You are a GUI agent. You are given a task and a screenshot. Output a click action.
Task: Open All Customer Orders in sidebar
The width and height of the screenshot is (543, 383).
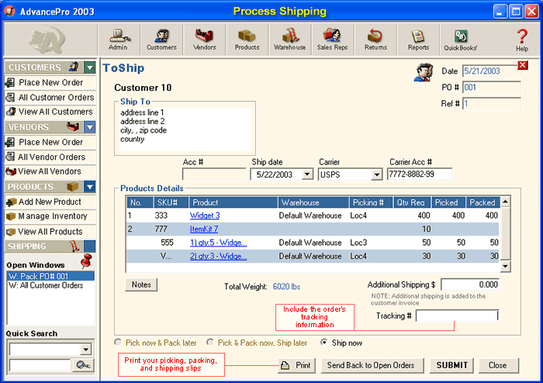point(50,97)
